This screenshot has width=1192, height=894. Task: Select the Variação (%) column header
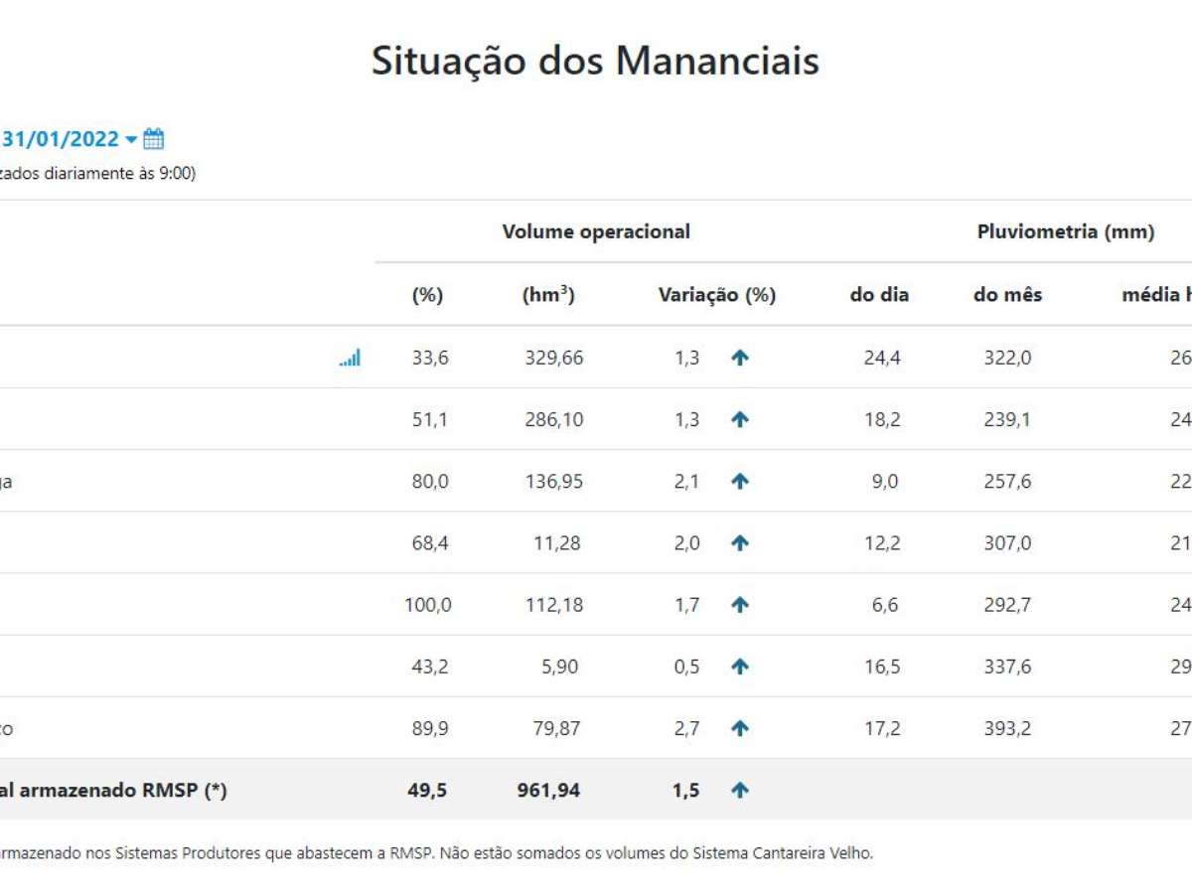(716, 295)
